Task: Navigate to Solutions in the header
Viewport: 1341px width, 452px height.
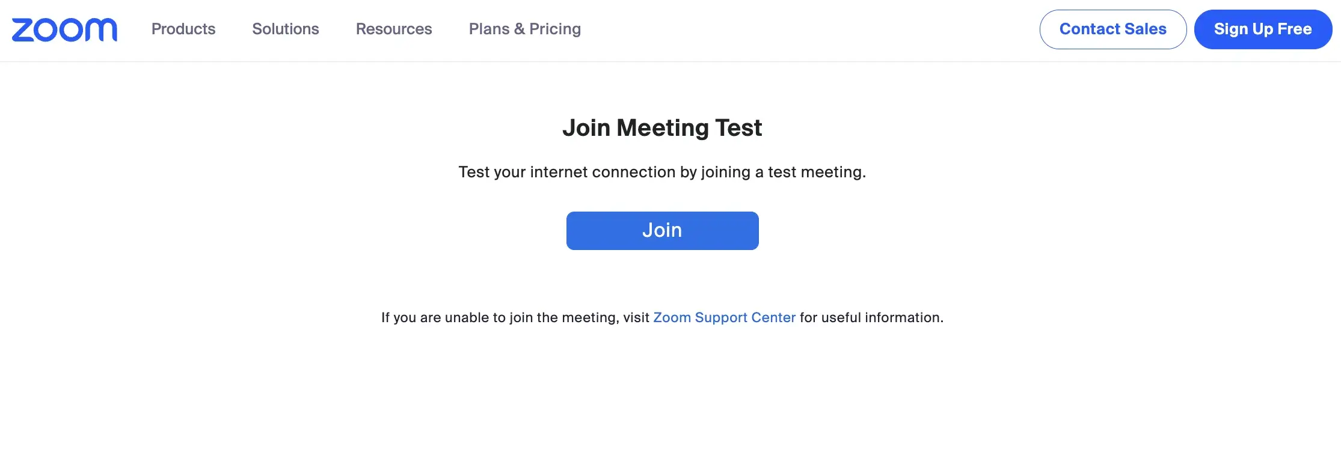Action: tap(285, 29)
